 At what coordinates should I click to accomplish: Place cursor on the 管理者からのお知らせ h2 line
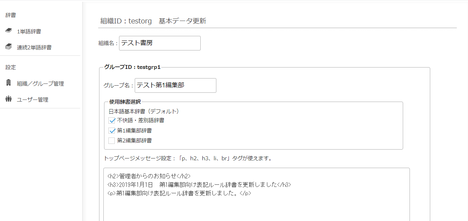[149, 176]
